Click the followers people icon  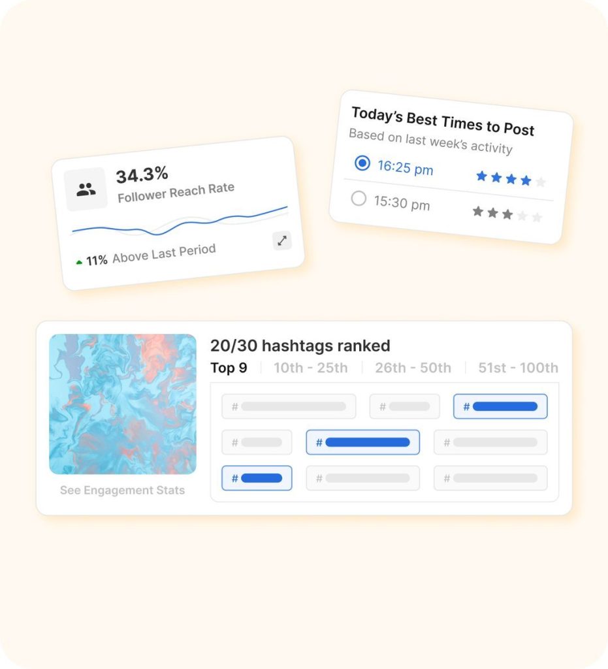click(86, 189)
